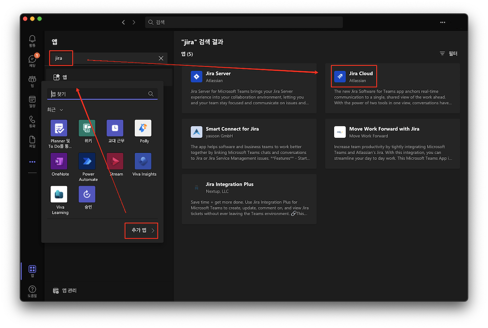488x328 pixels.
Task: Show more apps ellipsis in sidebar
Action: click(x=32, y=162)
